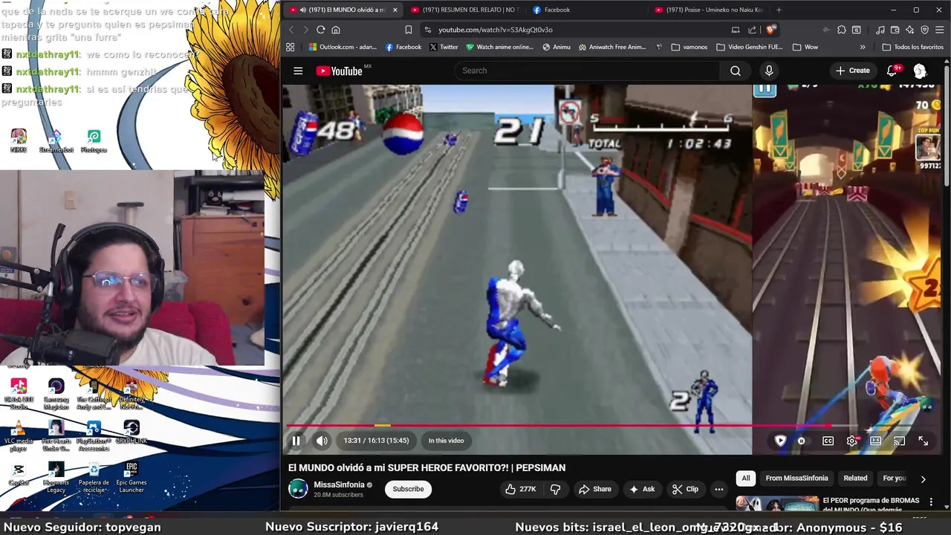Like the video with 277K likes
This screenshot has height=535, width=951.
(x=520, y=489)
